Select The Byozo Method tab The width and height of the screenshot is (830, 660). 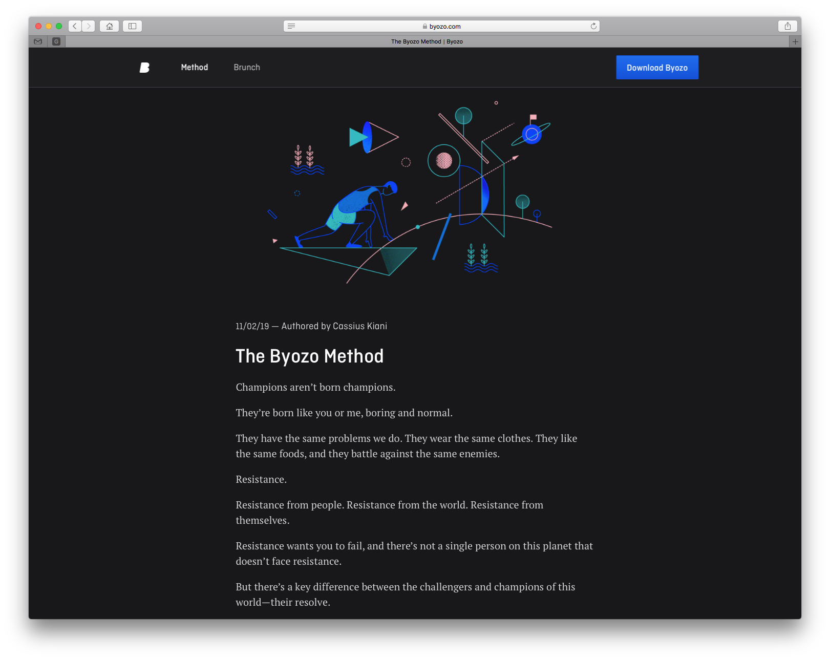tap(427, 41)
